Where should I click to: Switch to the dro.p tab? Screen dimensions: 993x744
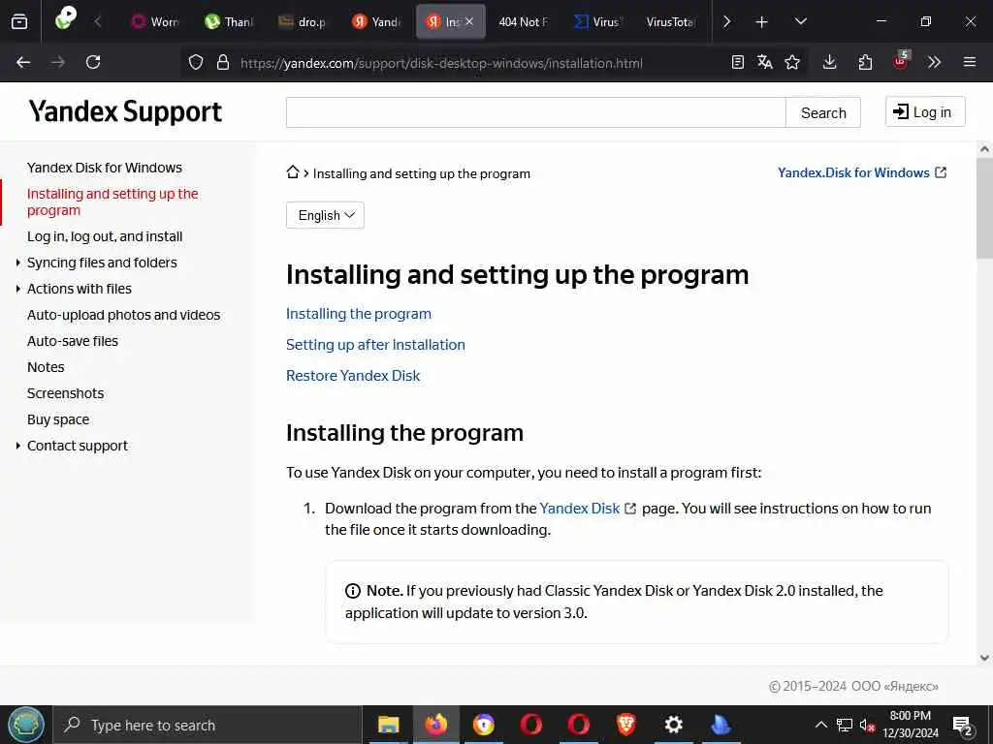pyautogui.click(x=302, y=21)
